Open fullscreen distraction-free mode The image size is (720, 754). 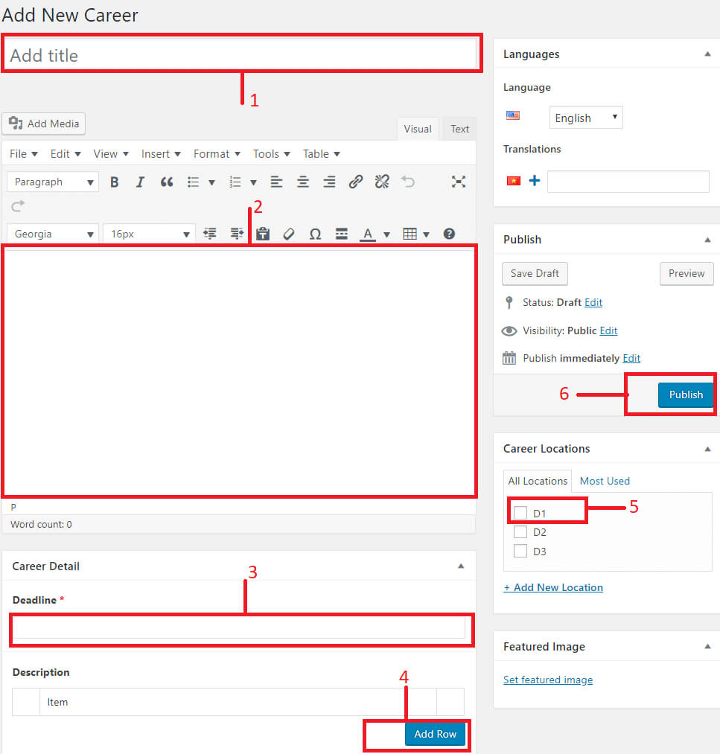(x=459, y=182)
